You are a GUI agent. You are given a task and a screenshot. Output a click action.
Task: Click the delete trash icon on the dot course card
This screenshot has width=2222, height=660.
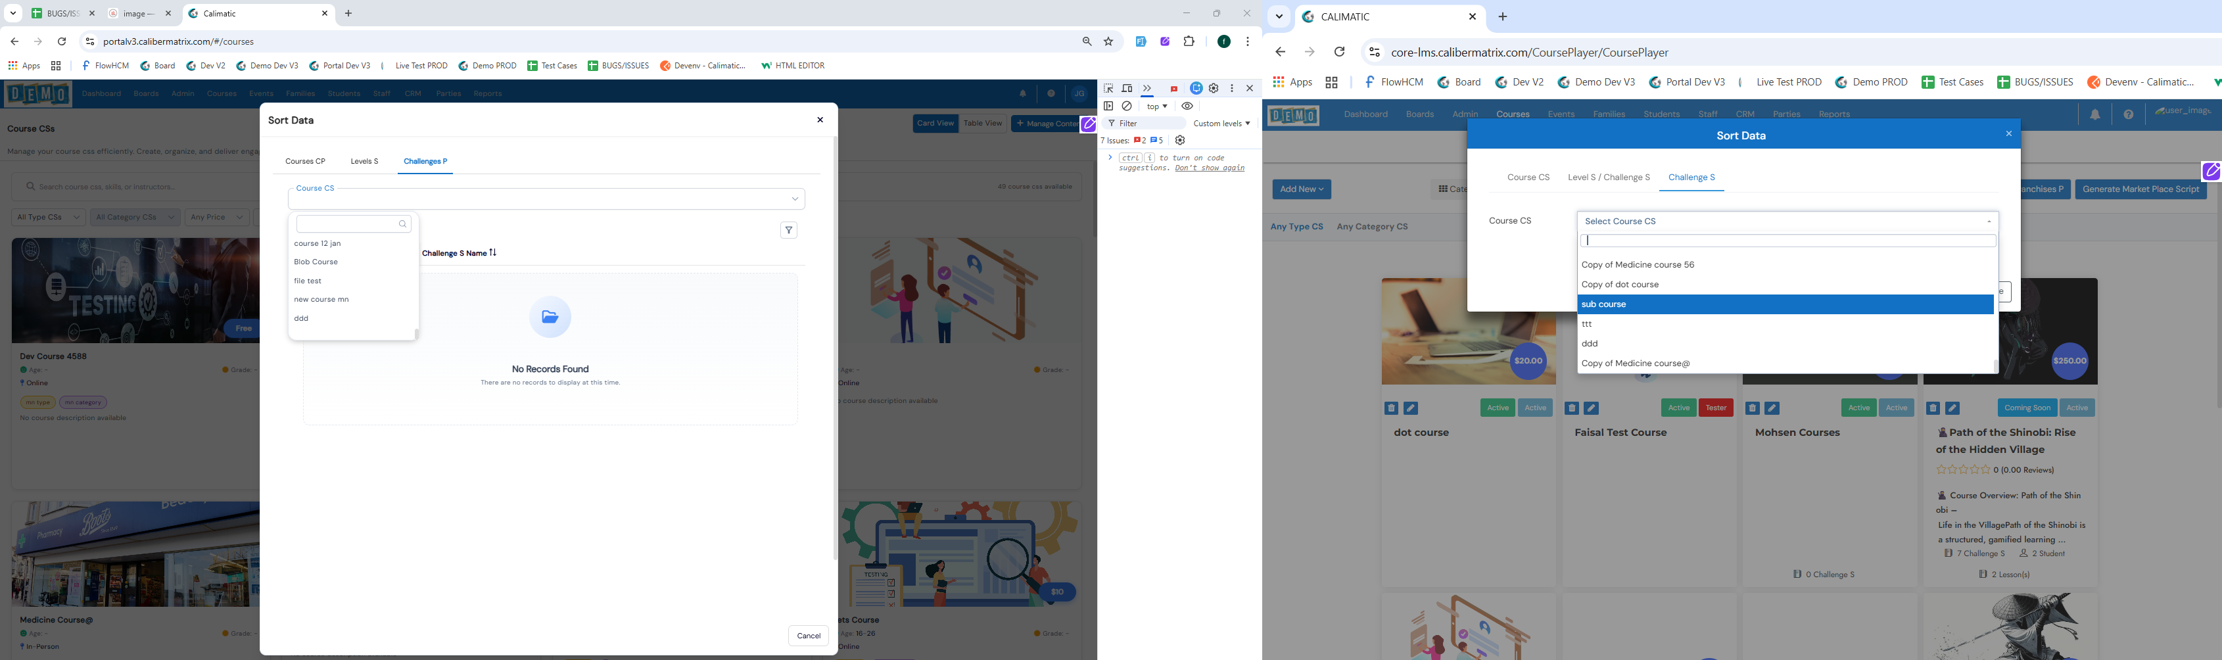coord(1391,409)
